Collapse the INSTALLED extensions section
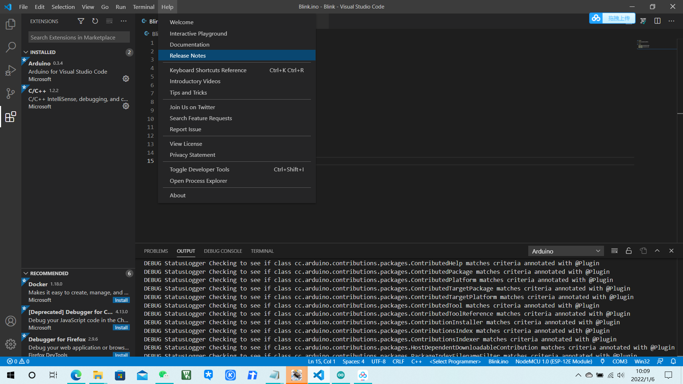Screen dimensions: 683x384 tap(26, 52)
